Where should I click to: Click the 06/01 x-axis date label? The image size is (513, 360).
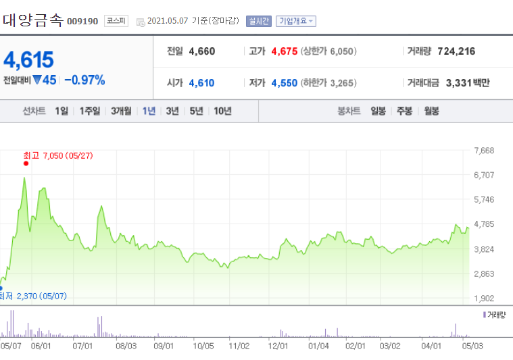pos(41,346)
